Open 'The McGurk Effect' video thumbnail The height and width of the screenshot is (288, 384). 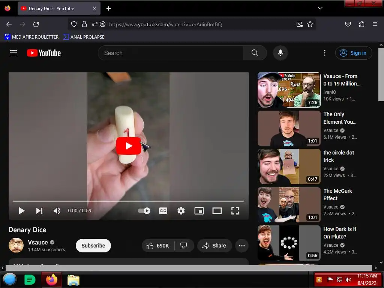click(x=289, y=205)
